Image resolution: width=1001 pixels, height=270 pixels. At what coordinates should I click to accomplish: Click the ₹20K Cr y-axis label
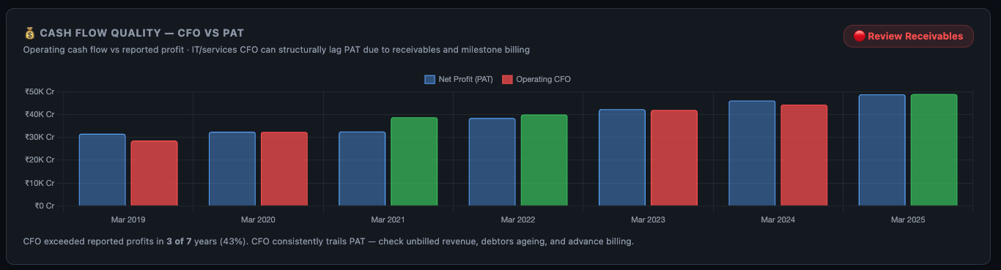[40, 160]
